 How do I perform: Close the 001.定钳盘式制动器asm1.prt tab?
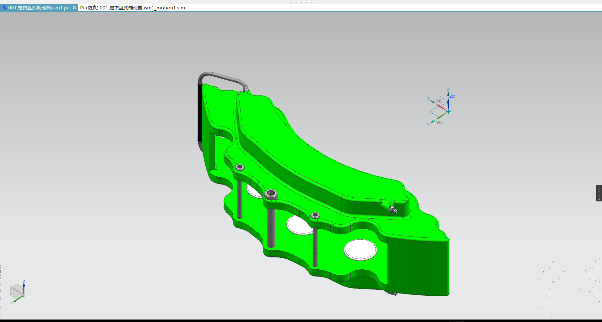point(74,8)
